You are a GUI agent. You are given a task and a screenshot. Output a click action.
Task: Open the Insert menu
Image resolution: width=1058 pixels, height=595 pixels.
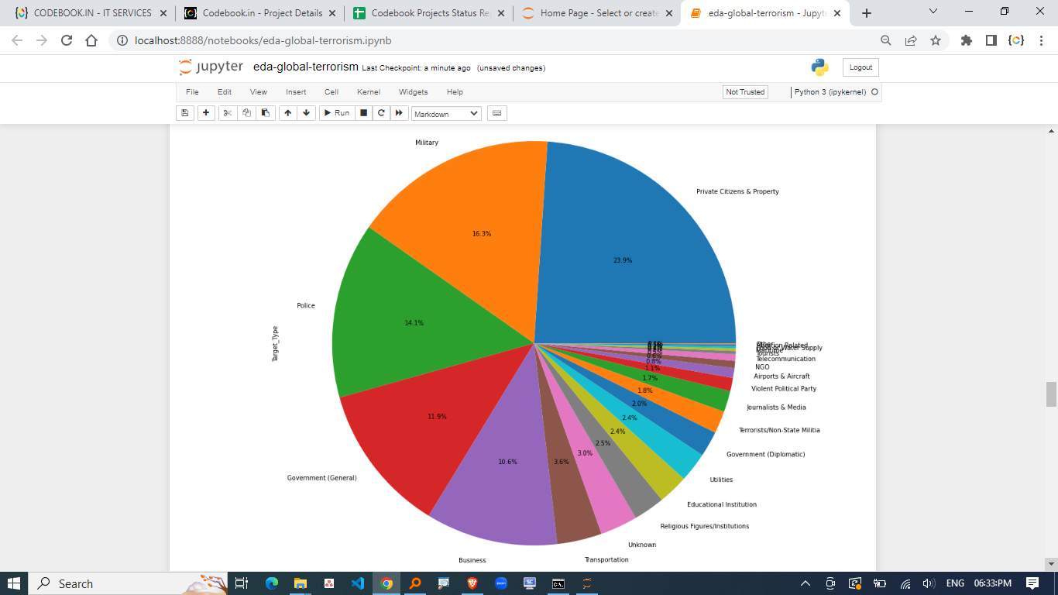tap(296, 92)
